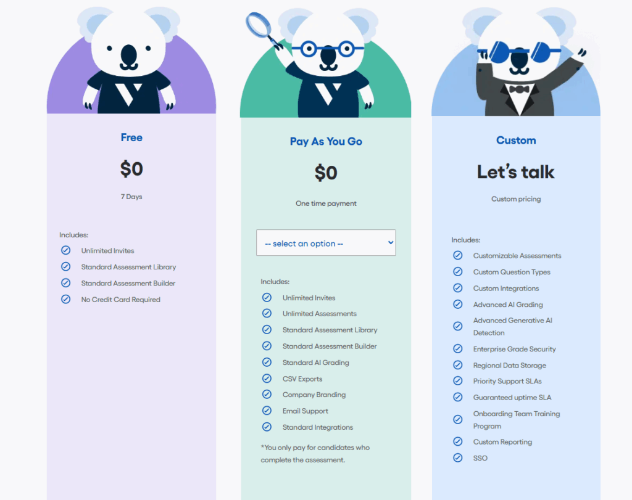The image size is (632, 500).
Task: Click the Advanced Generative AI Detection text
Action: coord(513,327)
